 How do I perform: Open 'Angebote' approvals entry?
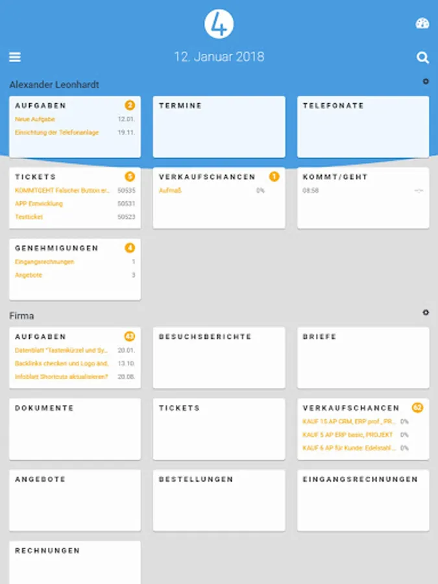coord(29,275)
